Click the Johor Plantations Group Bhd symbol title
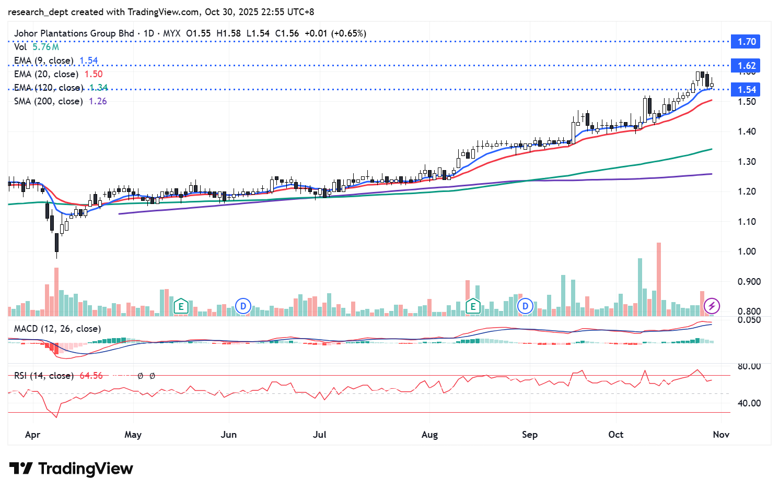779x492 pixels. (74, 33)
